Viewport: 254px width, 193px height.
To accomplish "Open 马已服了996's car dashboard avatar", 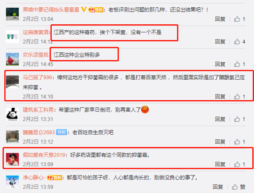I will click(x=12, y=82).
